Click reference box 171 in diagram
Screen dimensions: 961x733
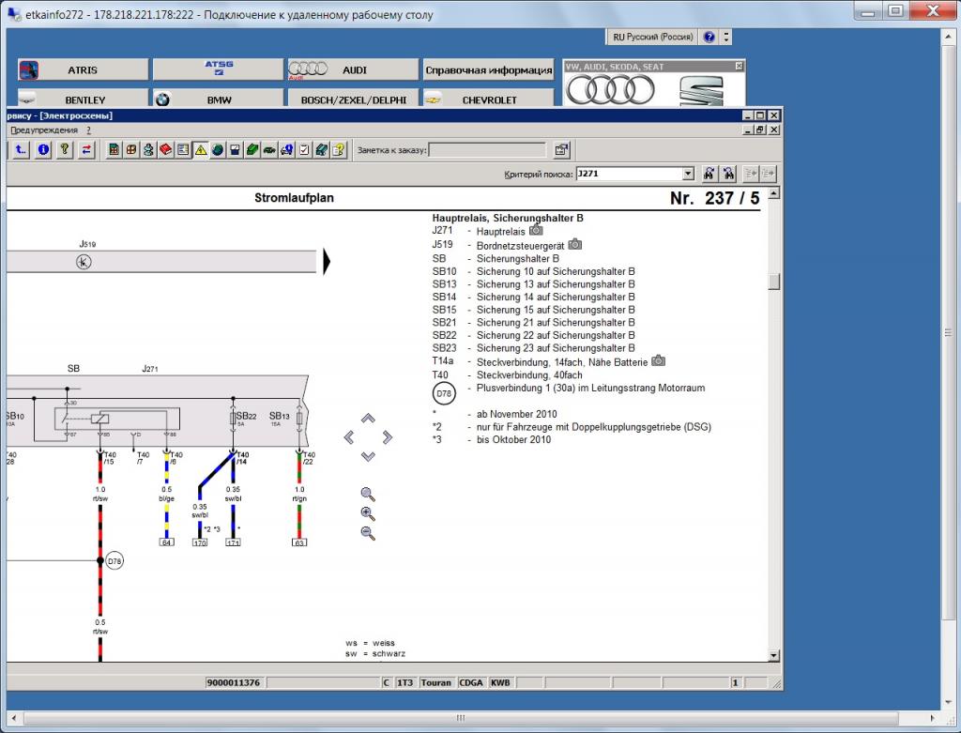(233, 542)
